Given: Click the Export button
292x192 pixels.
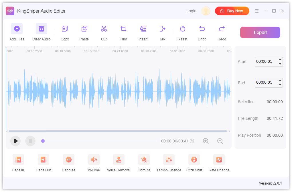Looking at the screenshot, I should coord(260,32).
